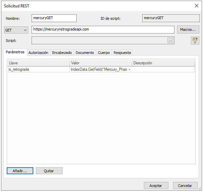This screenshot has height=192, width=203.
Task: Open the JavaScript script editor icon
Action: pyautogui.click(x=195, y=41)
